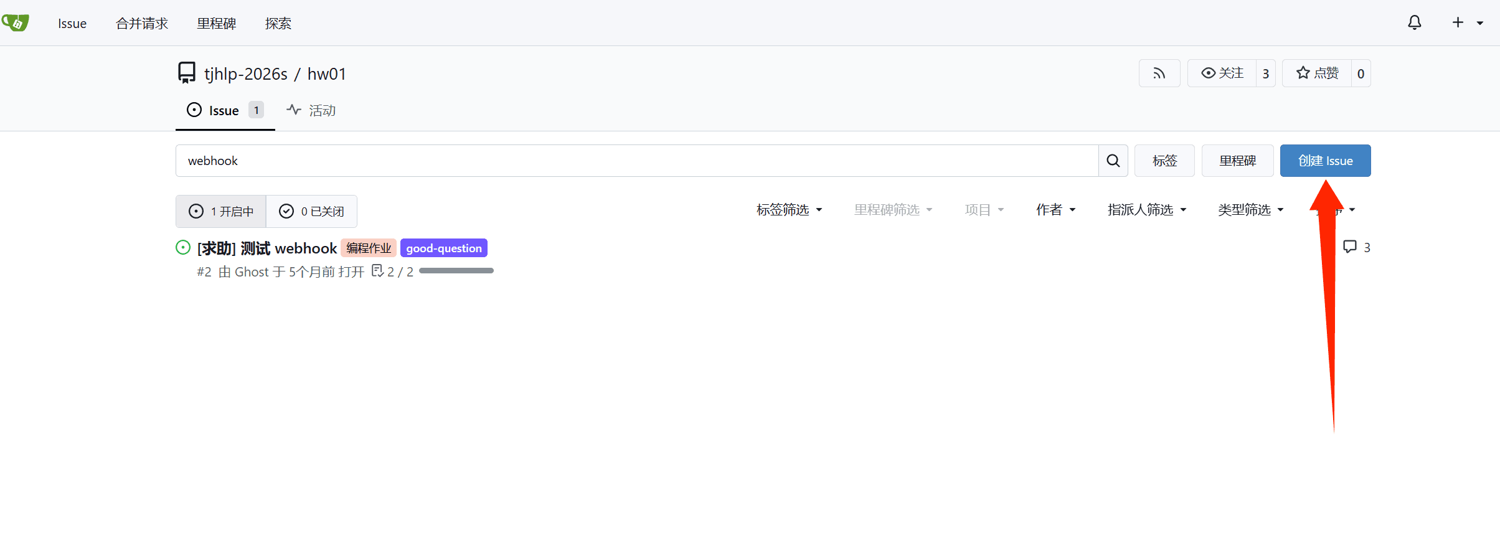Open the 里程碑 button beside search
Viewport: 1500px width, 543px height.
pyautogui.click(x=1238, y=161)
